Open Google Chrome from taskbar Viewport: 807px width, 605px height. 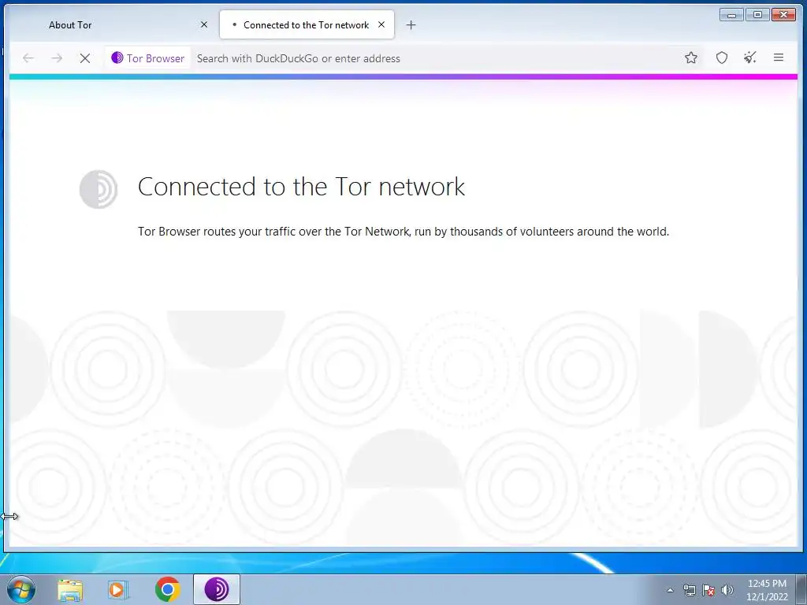[167, 589]
